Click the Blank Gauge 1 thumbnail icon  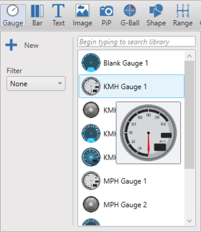[91, 62]
